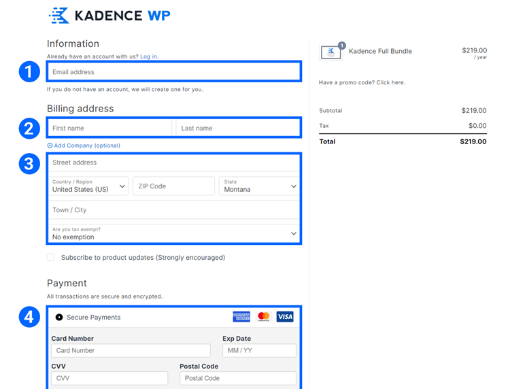Screen dimensions: 510x389
Task: Click the item quantity badge on product thumbnail
Action: point(342,46)
